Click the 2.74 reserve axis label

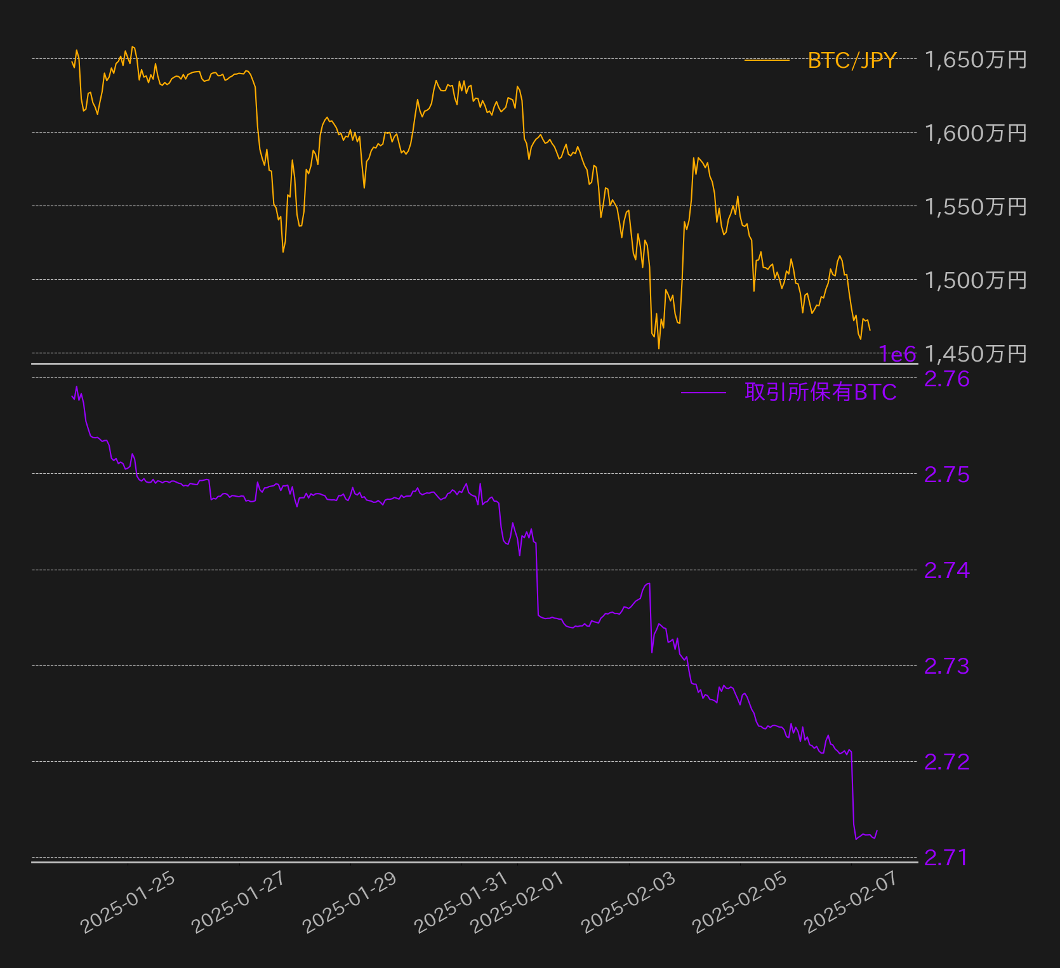(x=946, y=571)
